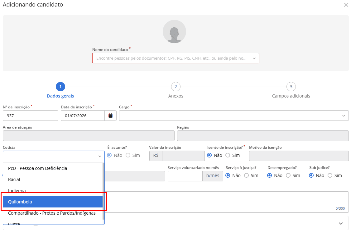Expand the Nome do candidato dropdown
The image size is (351, 232).
[x=254, y=58]
